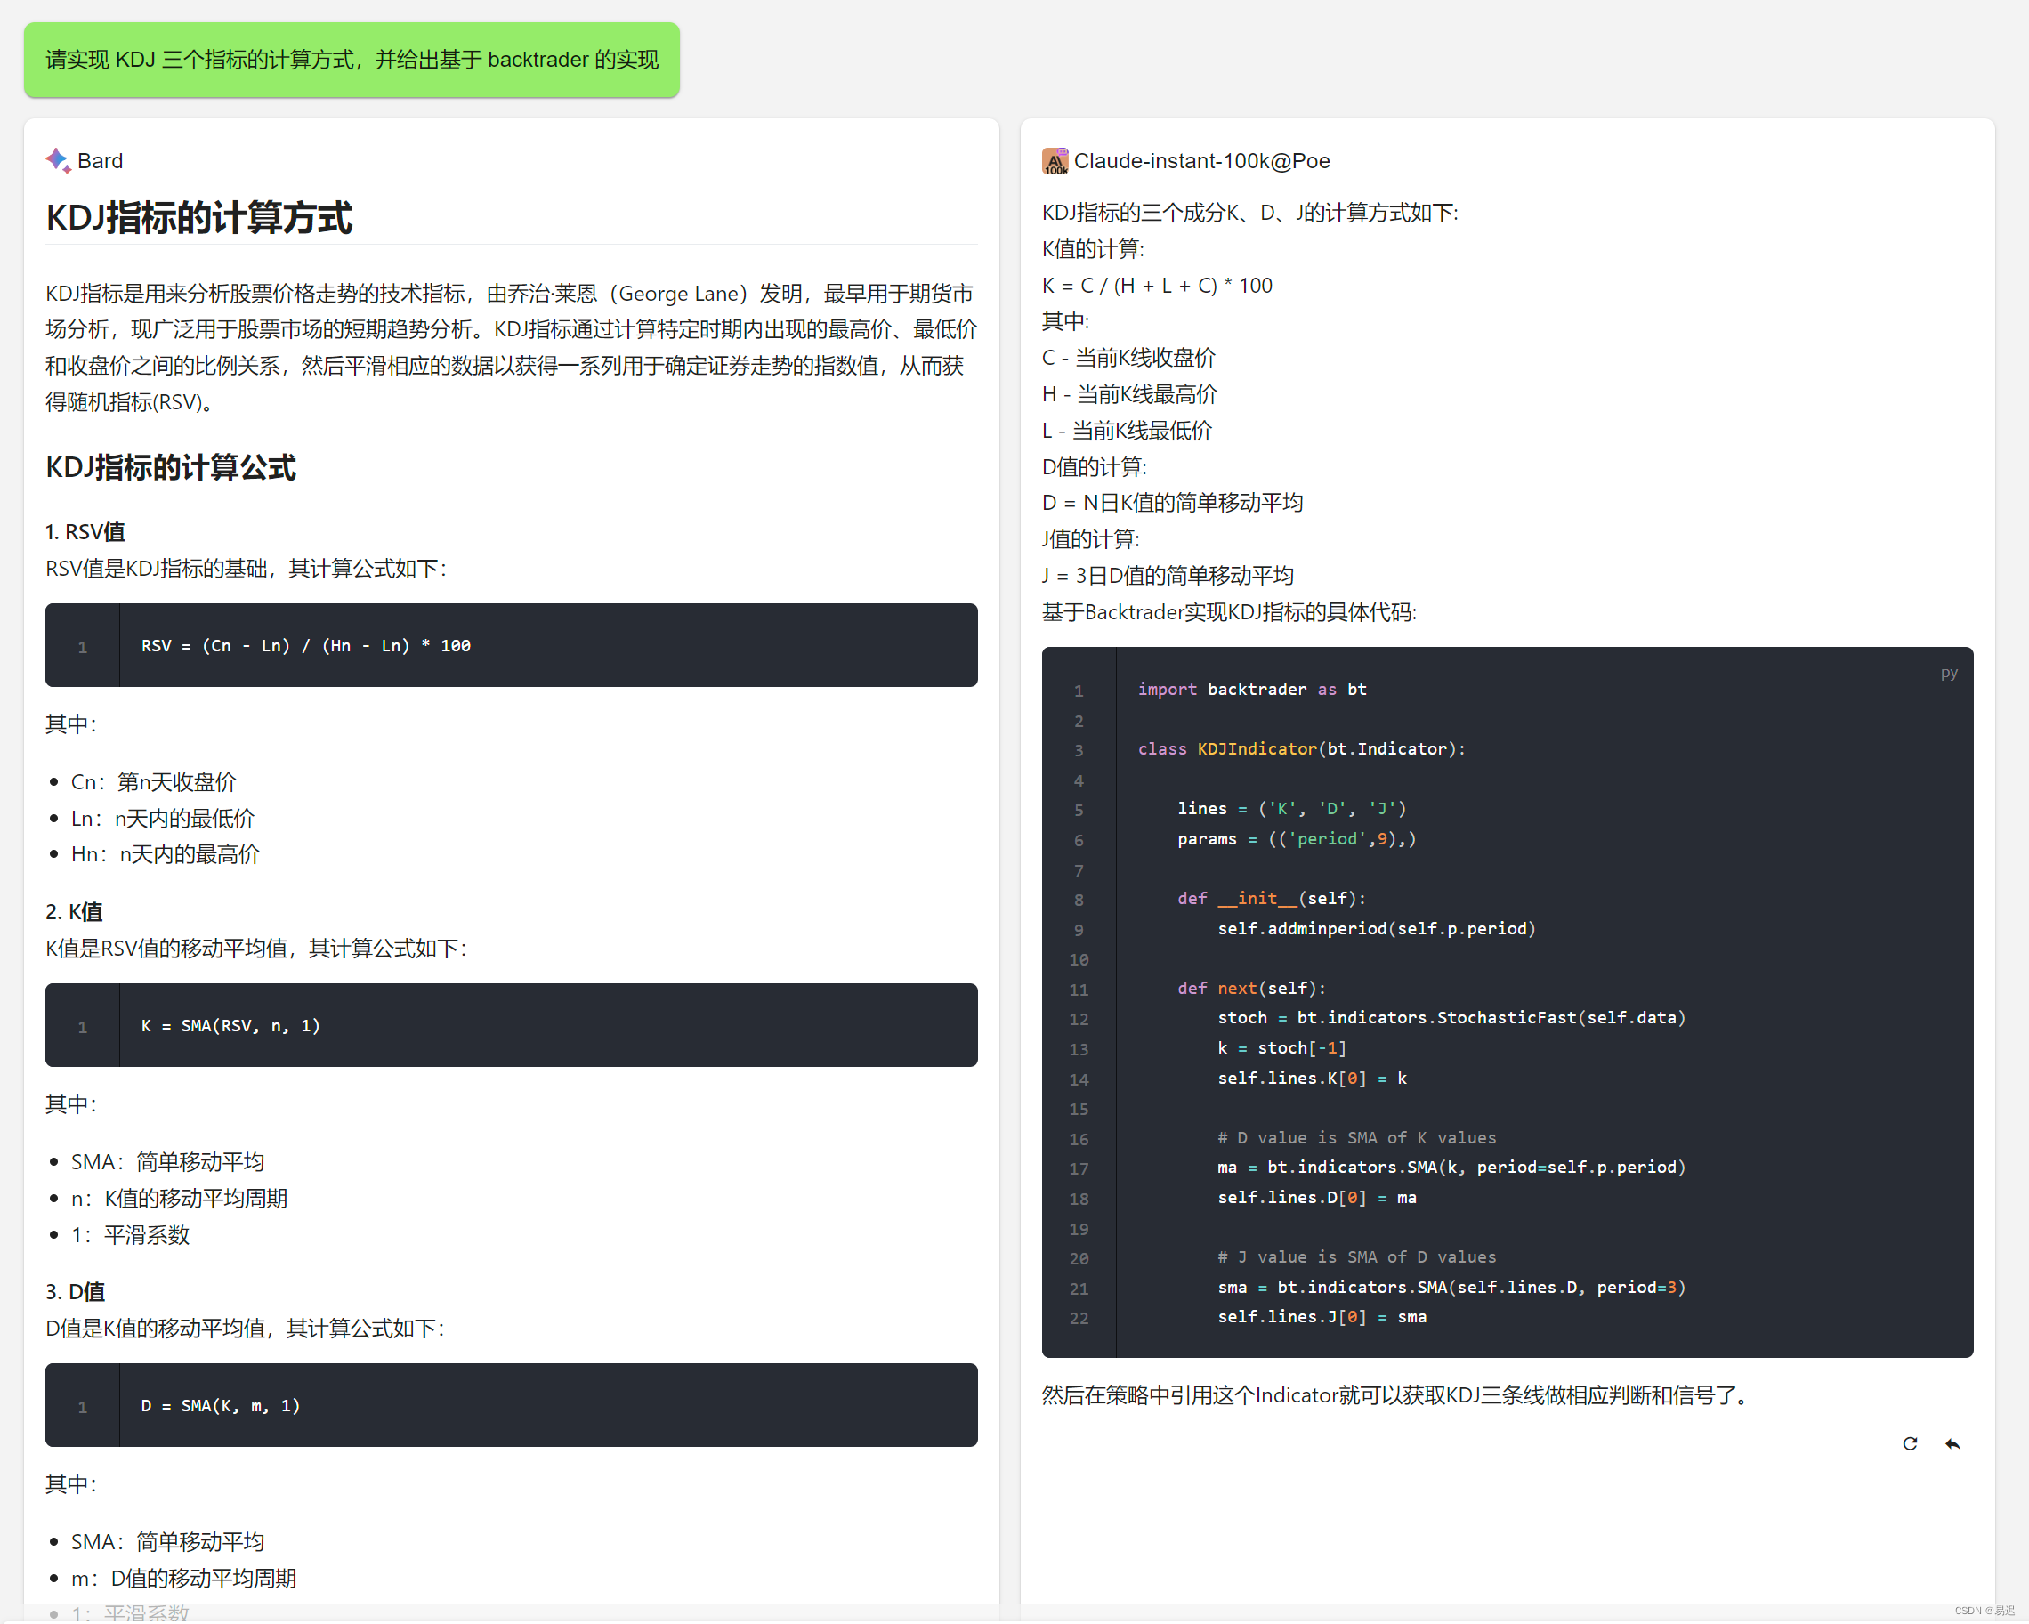Click the reply arrow icon
Viewport: 2029px width, 1624px height.
click(1952, 1443)
